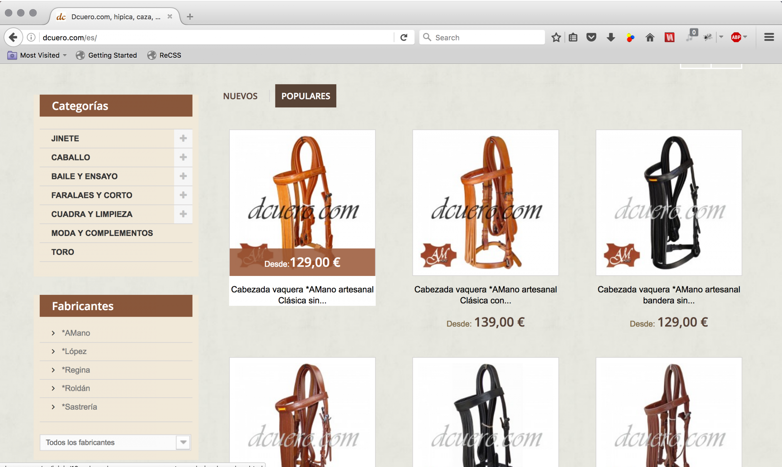Viewport: 782px width, 467px height.
Task: Open the MODA Y COMPLEMENTOS category
Action: [102, 233]
